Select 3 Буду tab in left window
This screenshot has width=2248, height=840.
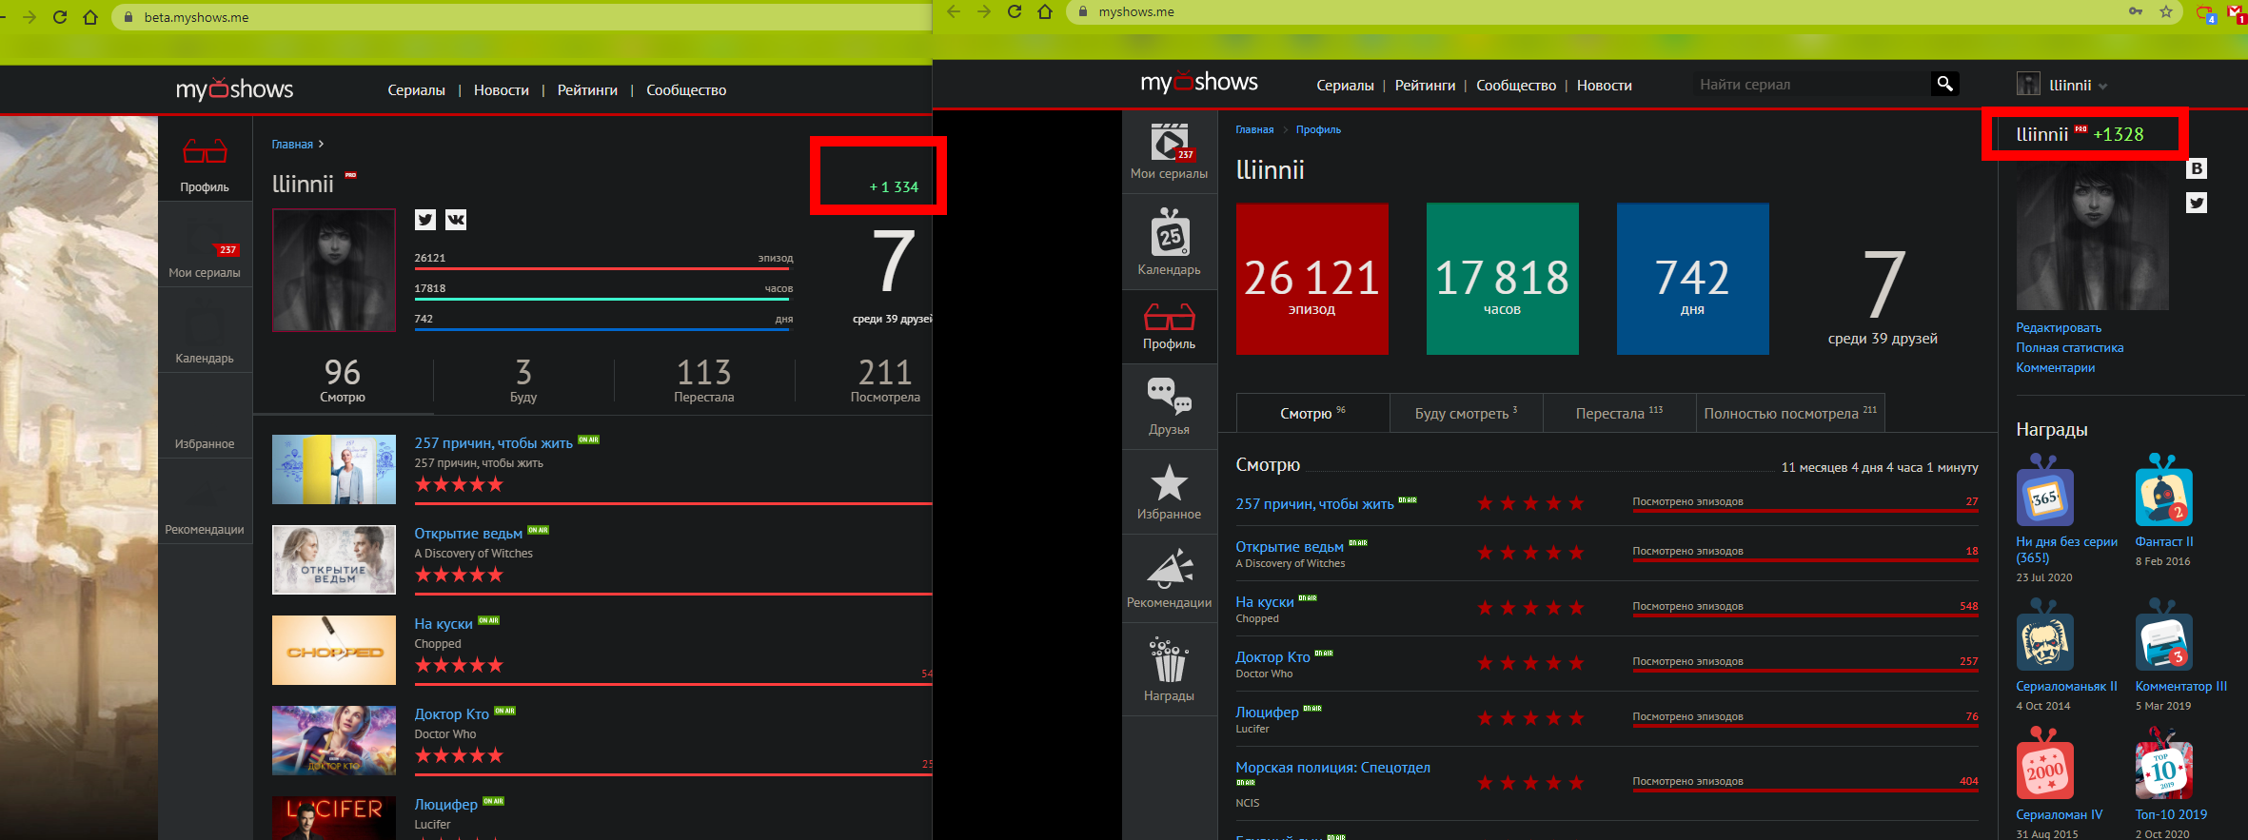click(523, 381)
